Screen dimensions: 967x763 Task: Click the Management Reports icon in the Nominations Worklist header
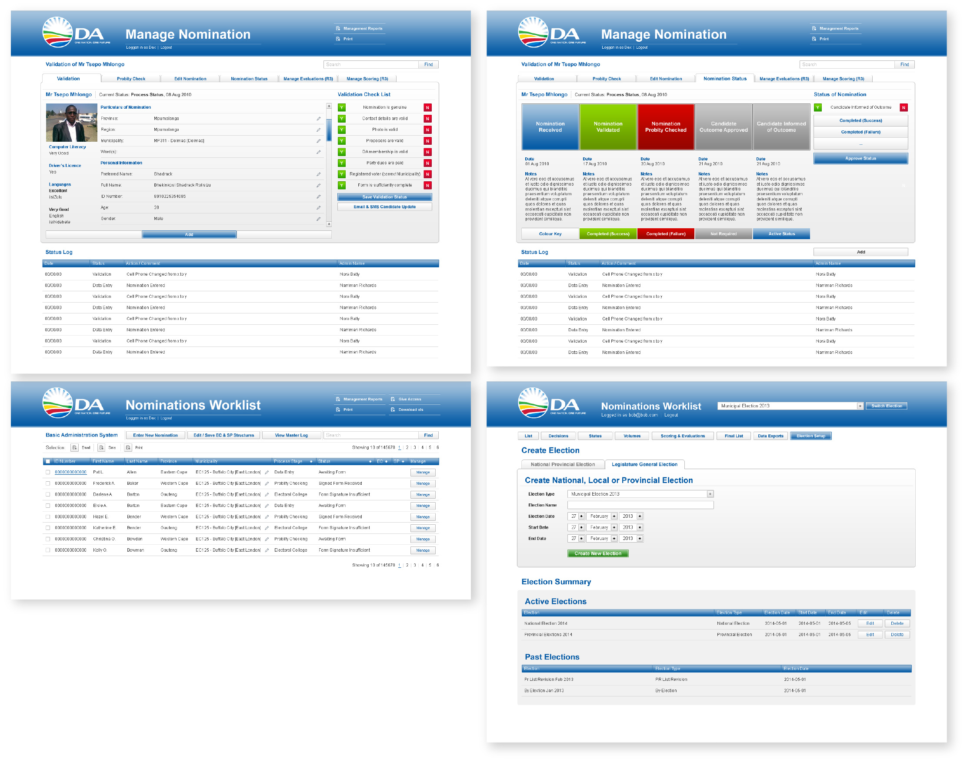[338, 400]
